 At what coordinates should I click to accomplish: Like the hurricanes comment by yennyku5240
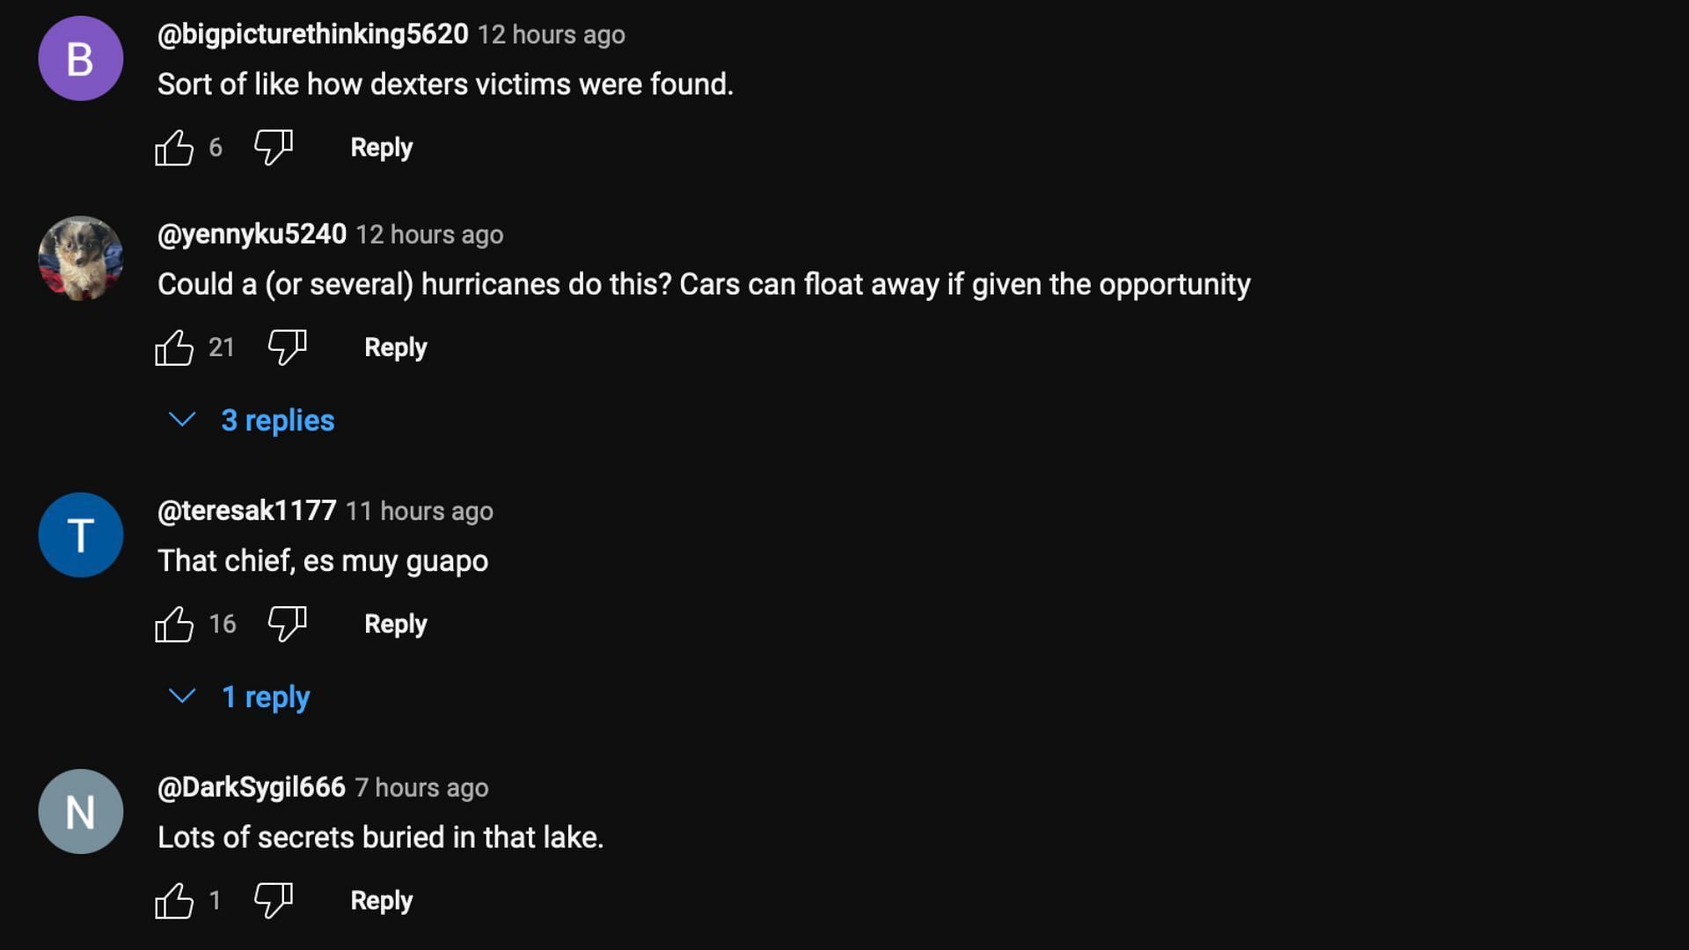point(174,347)
